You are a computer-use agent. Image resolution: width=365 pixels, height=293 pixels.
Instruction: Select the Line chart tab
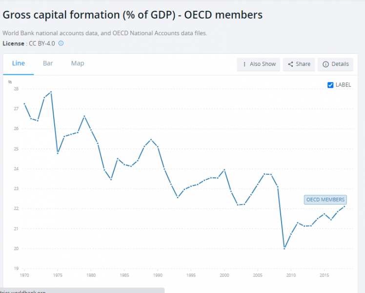[19, 63]
